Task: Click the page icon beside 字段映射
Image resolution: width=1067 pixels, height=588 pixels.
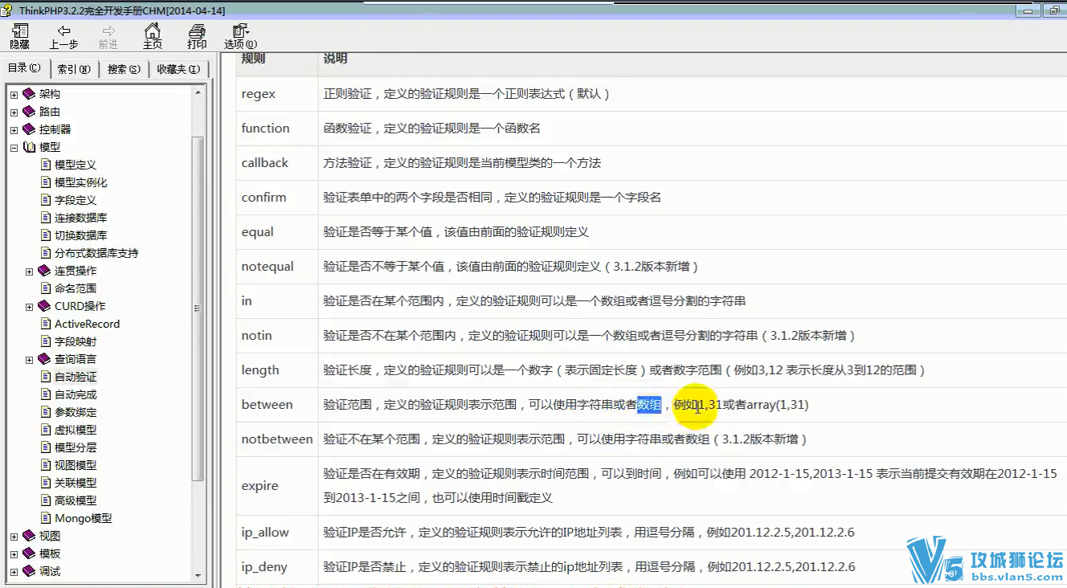Action: (x=46, y=341)
